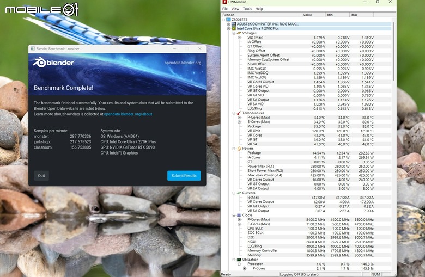The image size is (425, 277).
Task: Click the Sensor column header
Action: tap(261, 15)
